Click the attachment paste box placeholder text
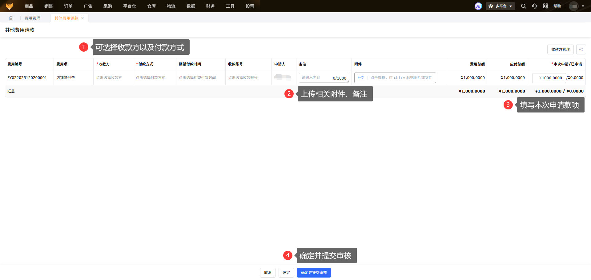 (401, 78)
